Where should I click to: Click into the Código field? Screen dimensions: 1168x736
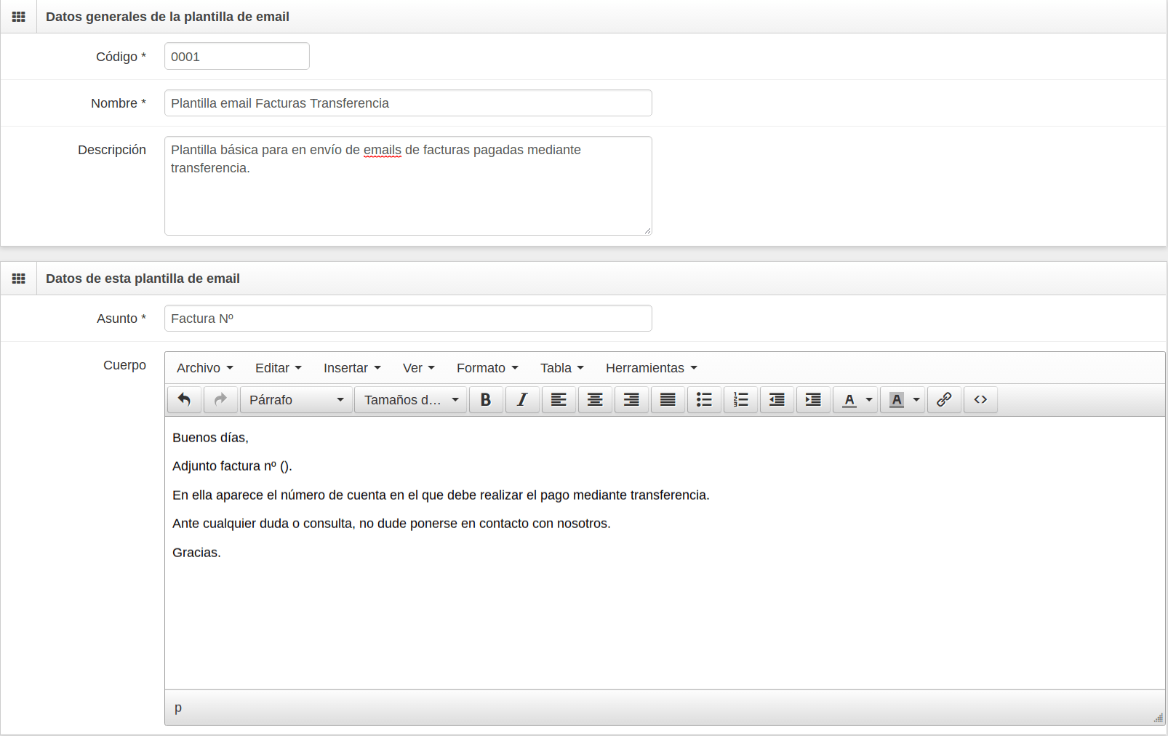click(237, 56)
